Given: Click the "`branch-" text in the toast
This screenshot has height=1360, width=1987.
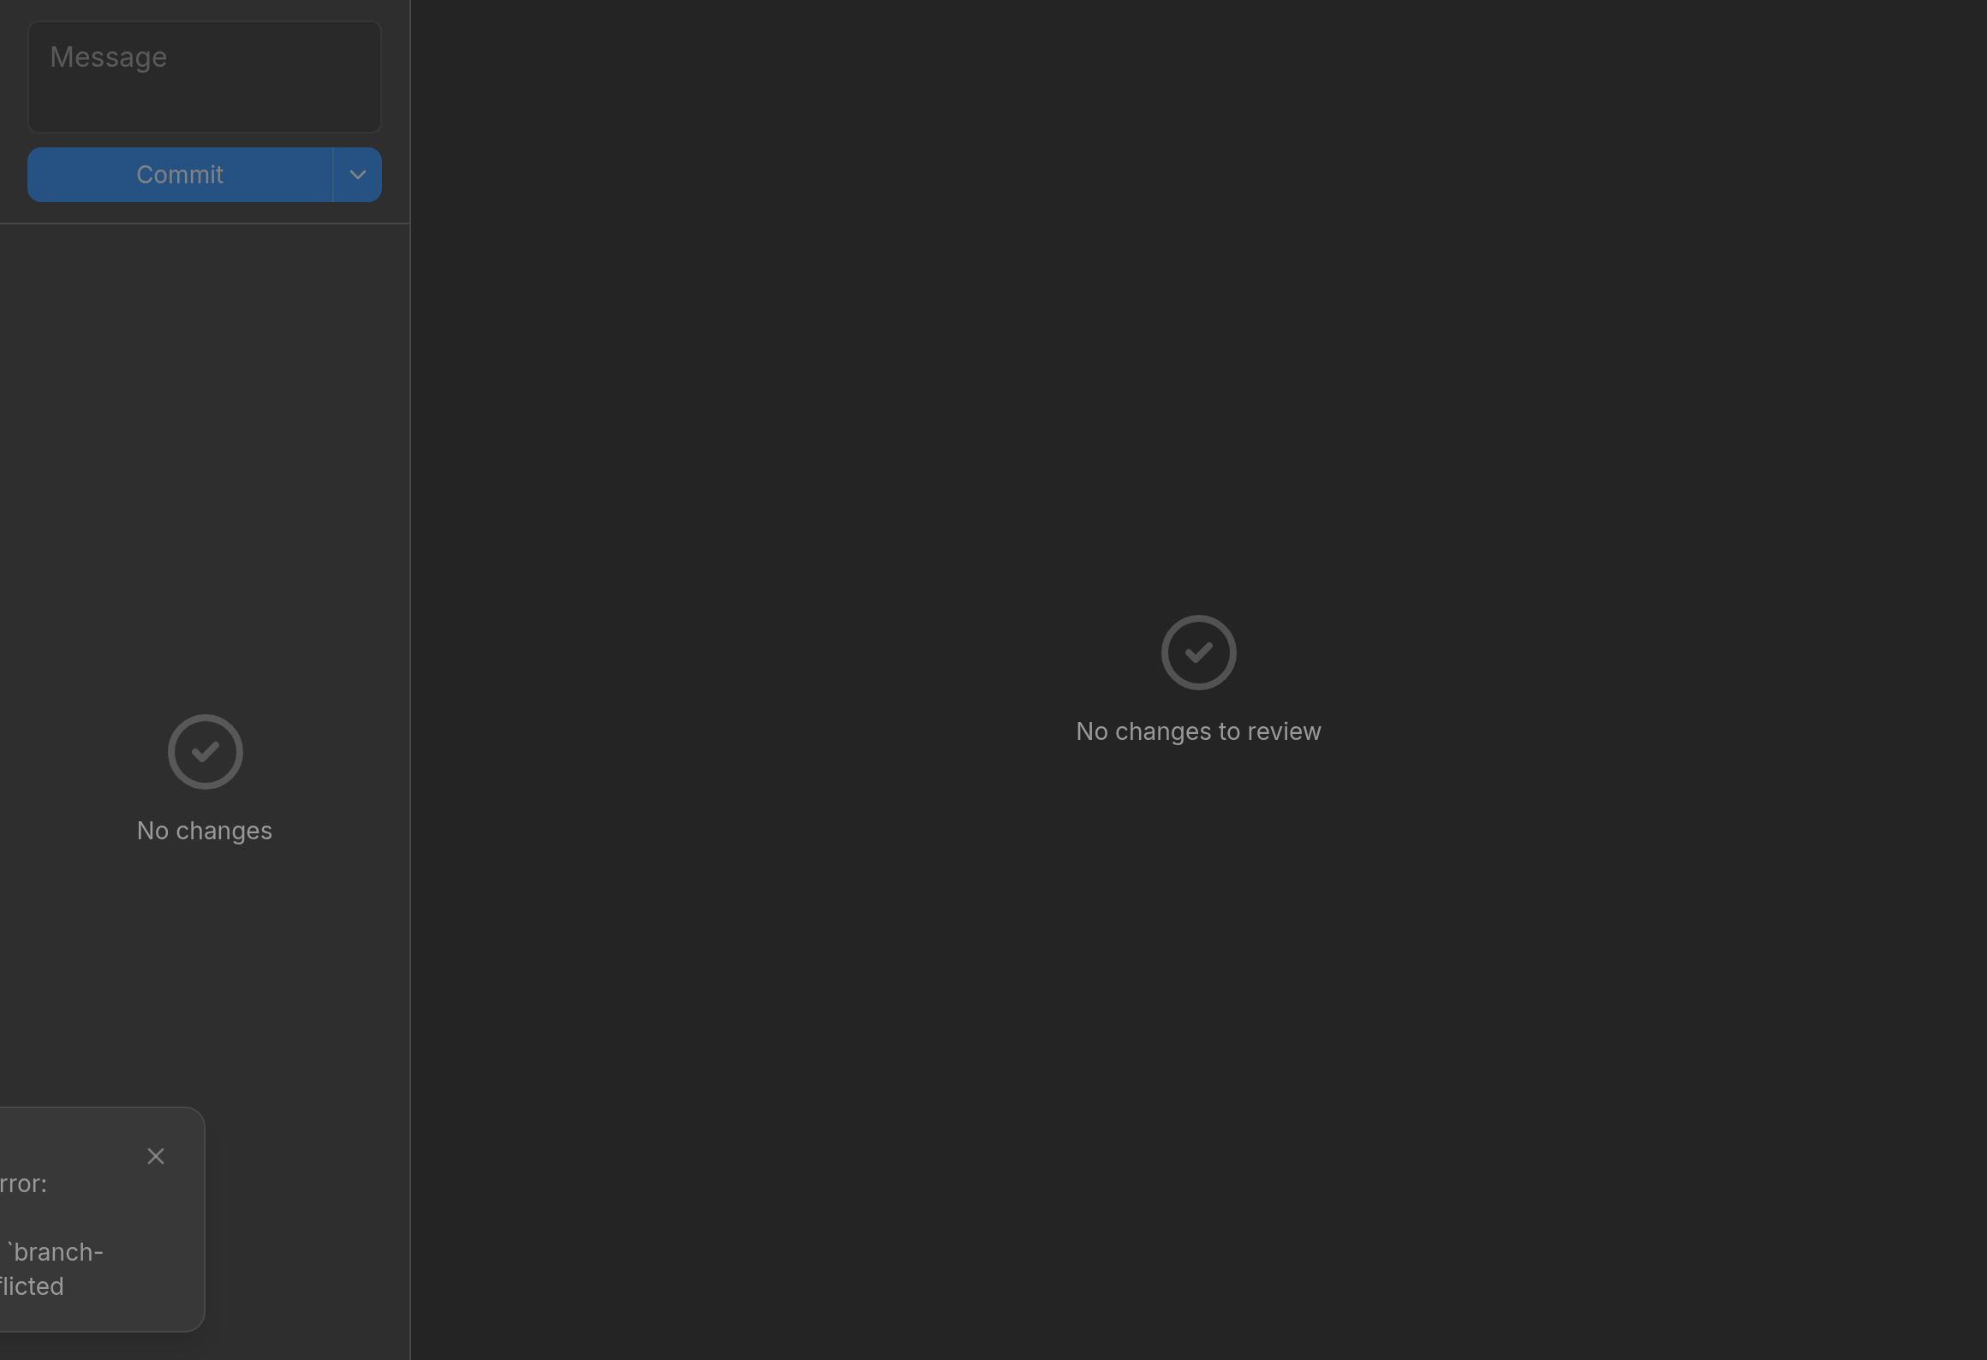Looking at the screenshot, I should coord(53,1252).
